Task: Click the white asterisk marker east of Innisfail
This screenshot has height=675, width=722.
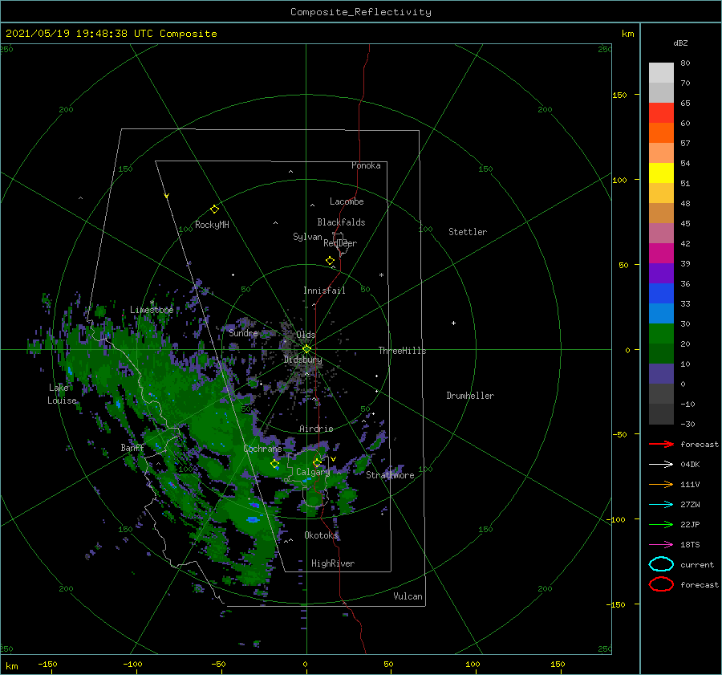Action: click(381, 275)
